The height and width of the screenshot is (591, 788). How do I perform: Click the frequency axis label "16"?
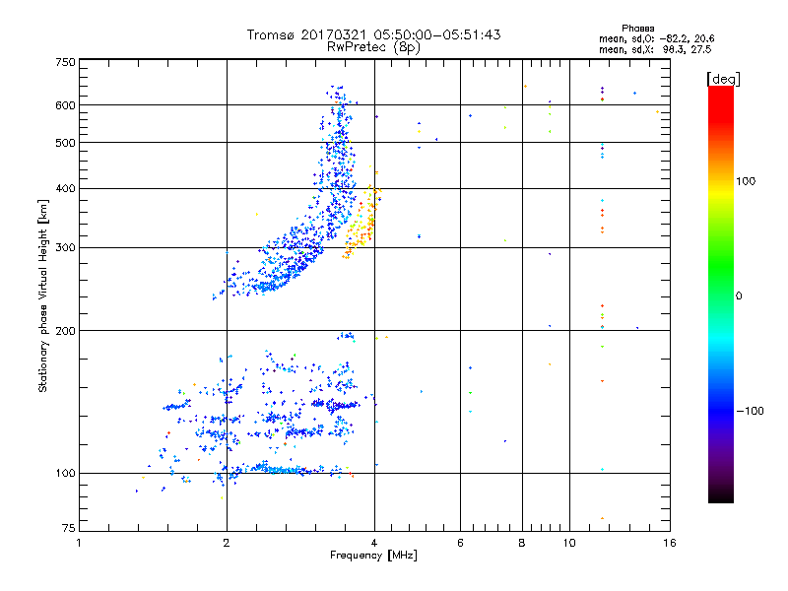pyautogui.click(x=670, y=543)
